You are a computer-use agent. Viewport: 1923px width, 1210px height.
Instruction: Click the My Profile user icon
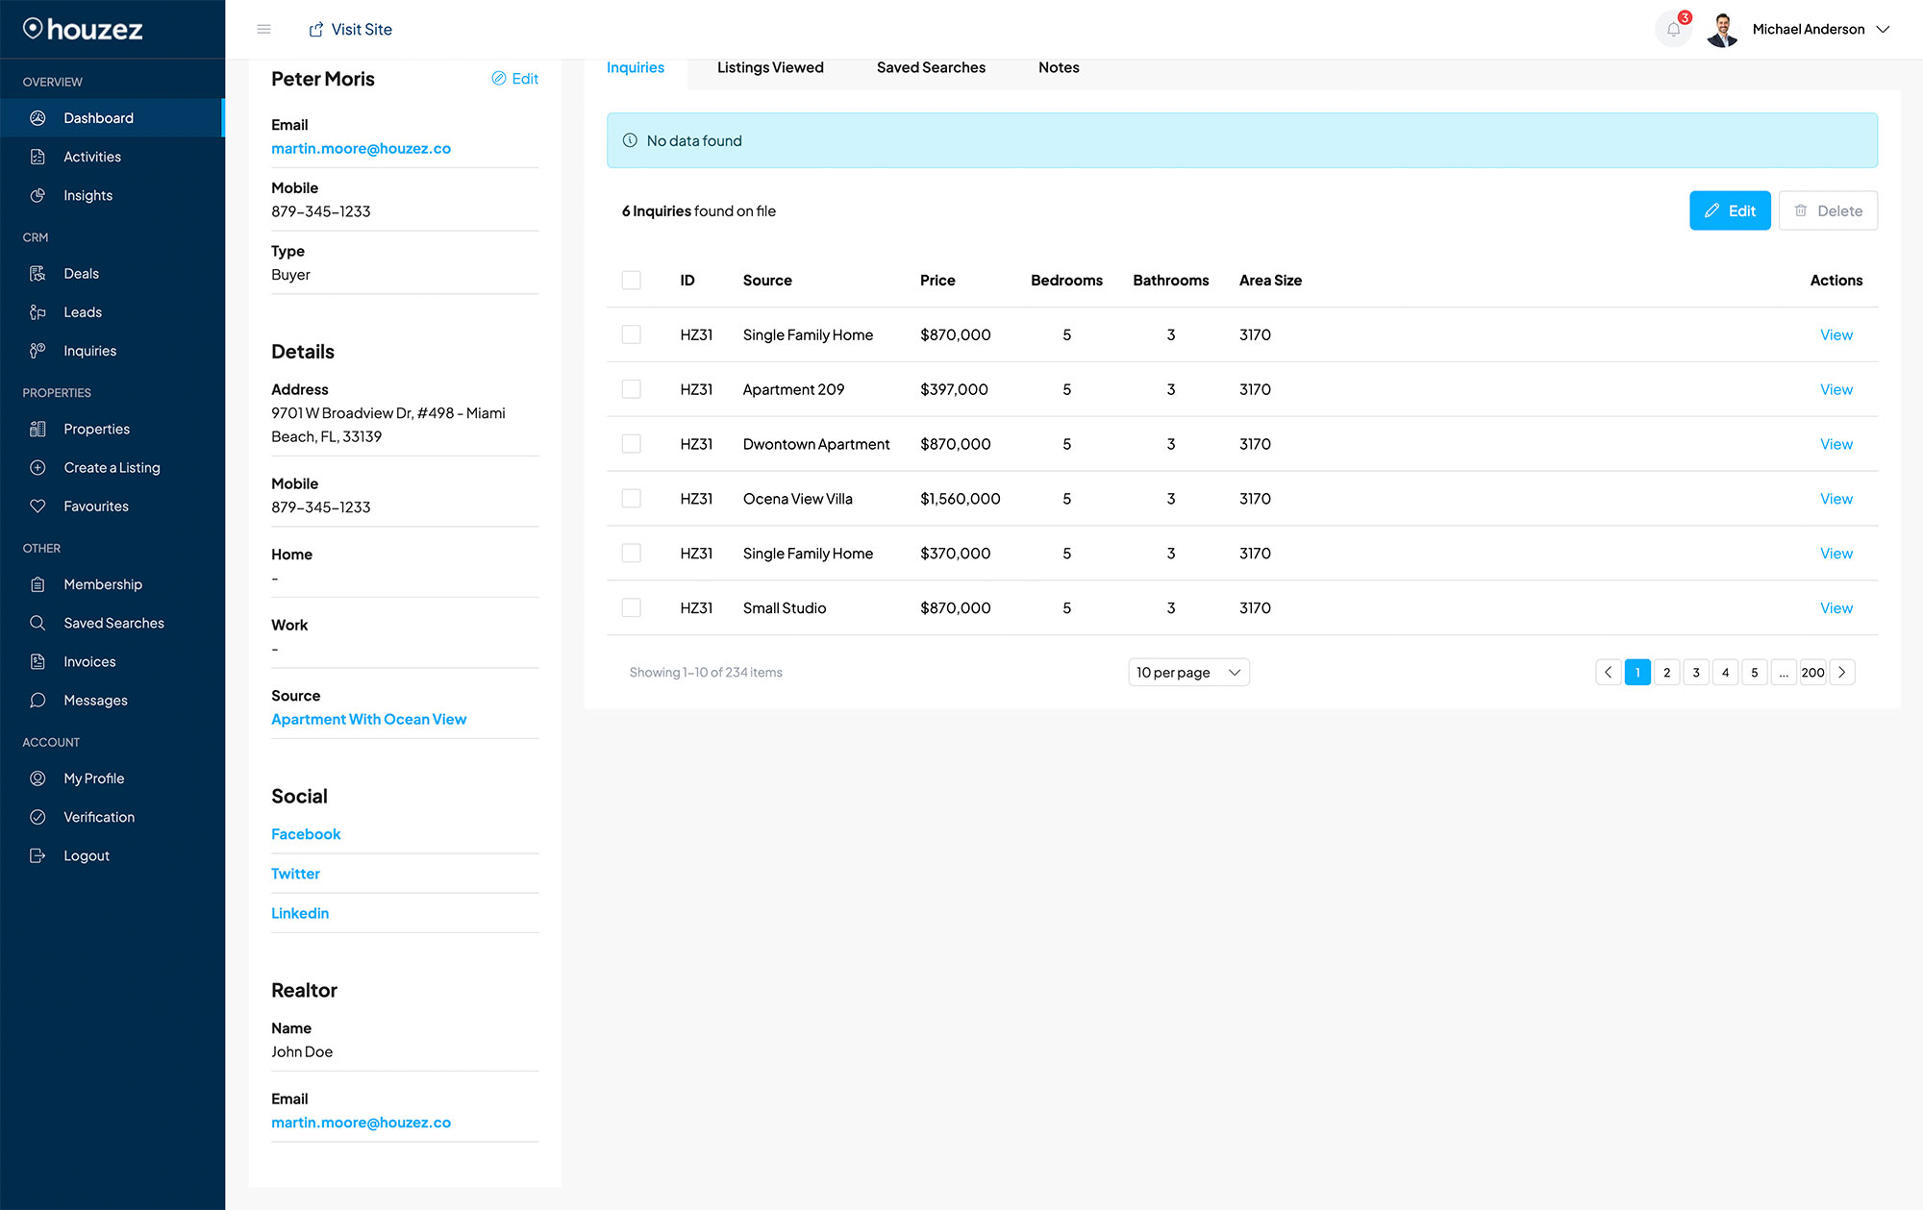point(37,778)
